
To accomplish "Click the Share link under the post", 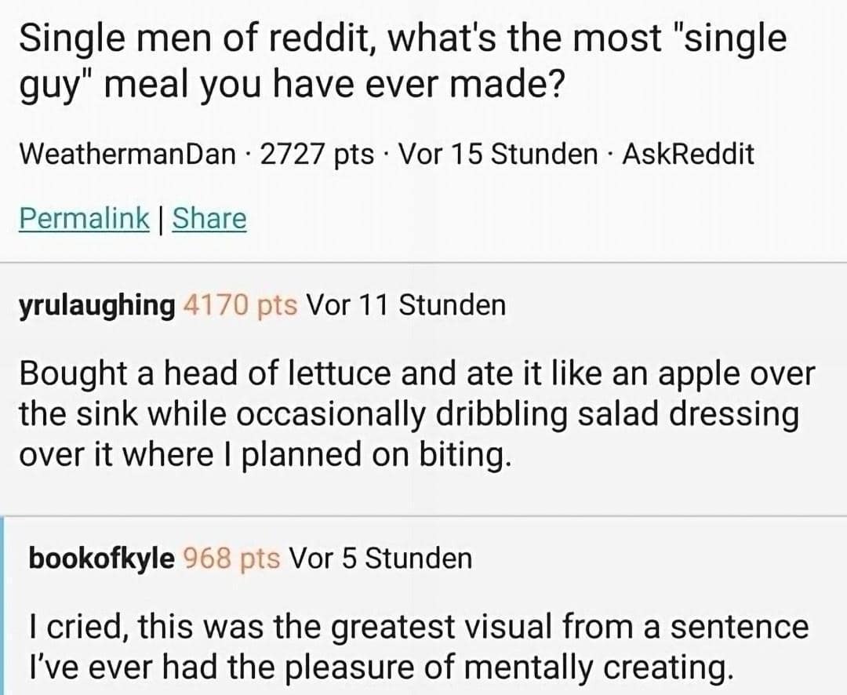I will click(x=209, y=218).
